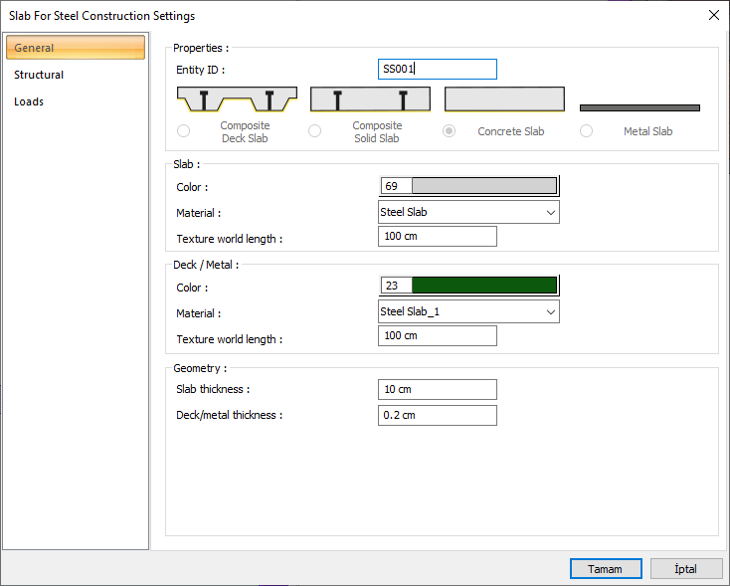The image size is (730, 586).
Task: Click the Slab thickness field
Action: tap(438, 389)
